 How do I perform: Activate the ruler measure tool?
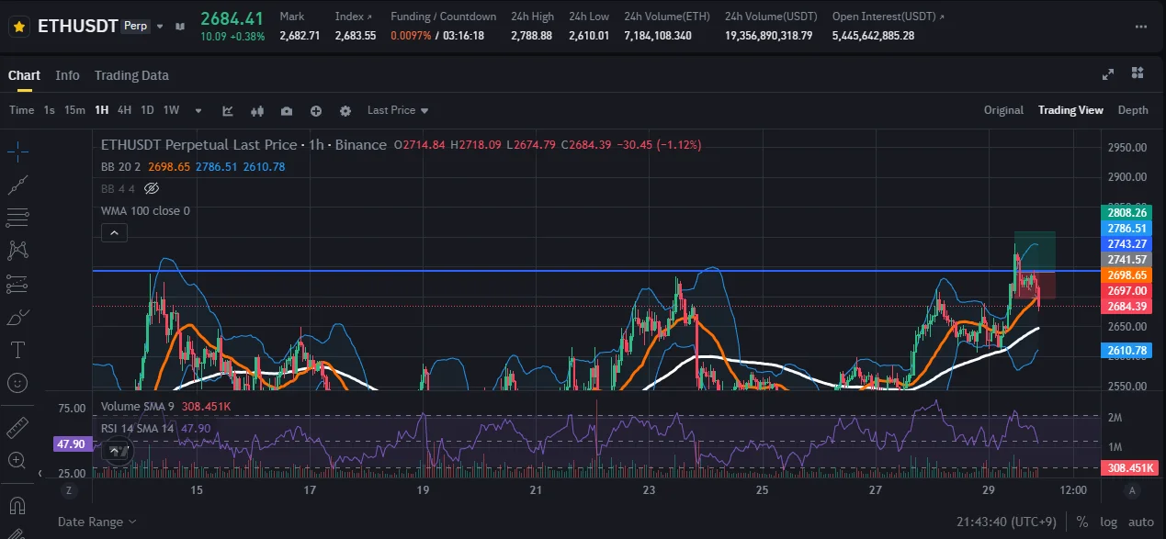[17, 428]
